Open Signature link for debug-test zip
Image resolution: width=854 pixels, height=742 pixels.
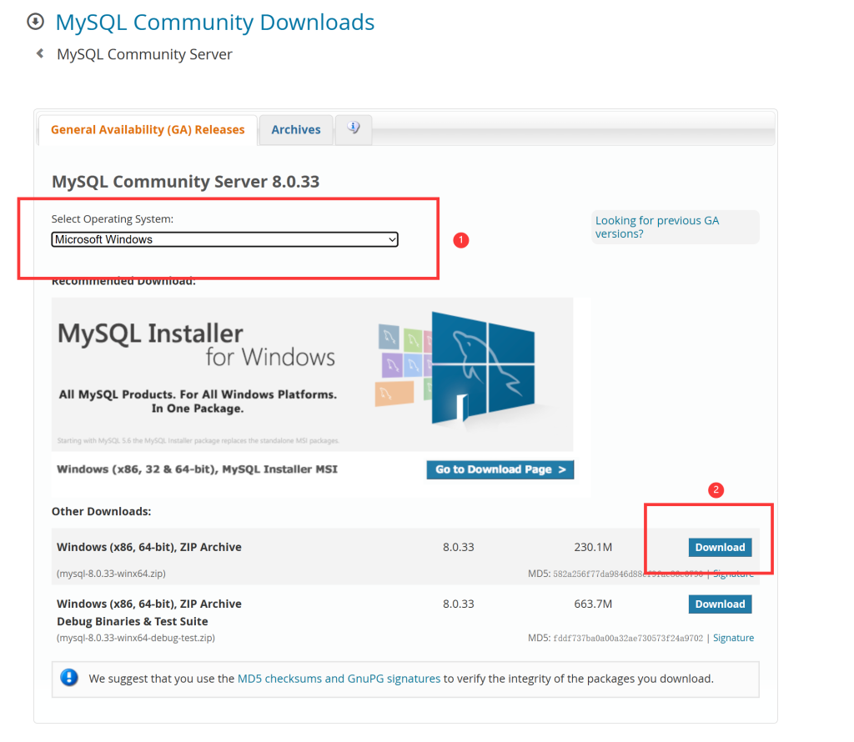click(733, 638)
